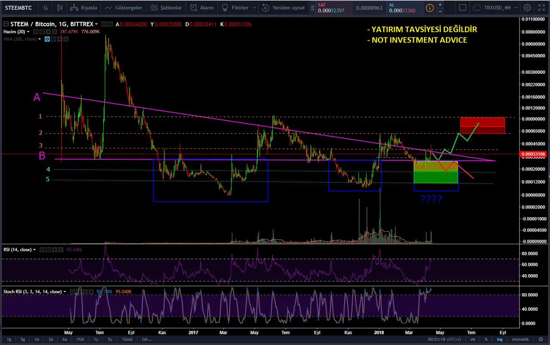The image size is (550, 345).
Task: Open RSI indicator settings gear
Action: point(49,250)
